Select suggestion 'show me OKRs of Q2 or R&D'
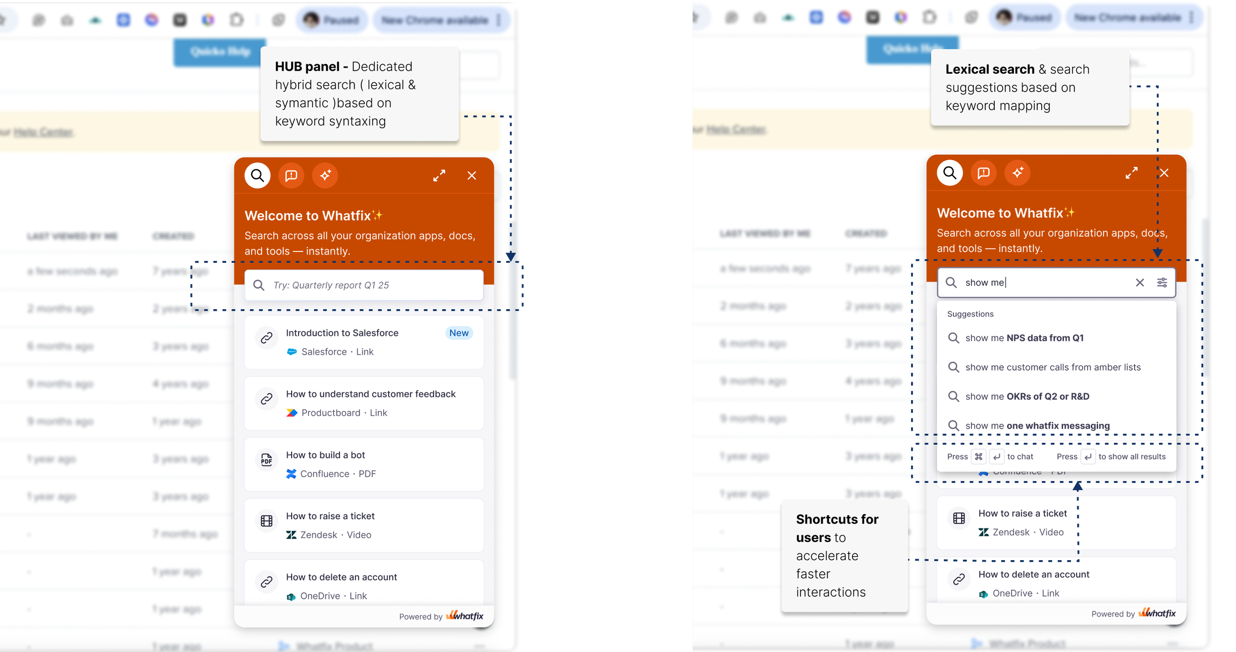Screen dimensions: 1236x652 pyautogui.click(x=1057, y=396)
